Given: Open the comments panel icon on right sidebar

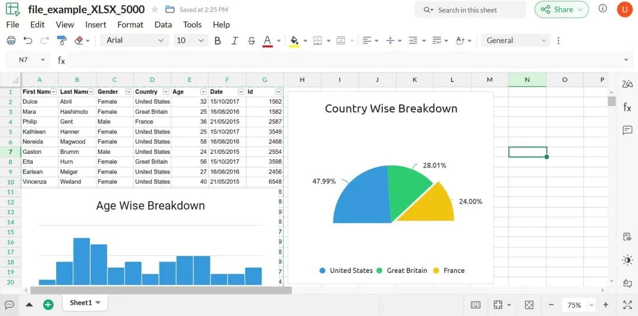Looking at the screenshot, I should click(627, 130).
